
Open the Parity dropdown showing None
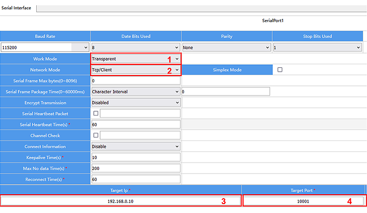pos(226,47)
